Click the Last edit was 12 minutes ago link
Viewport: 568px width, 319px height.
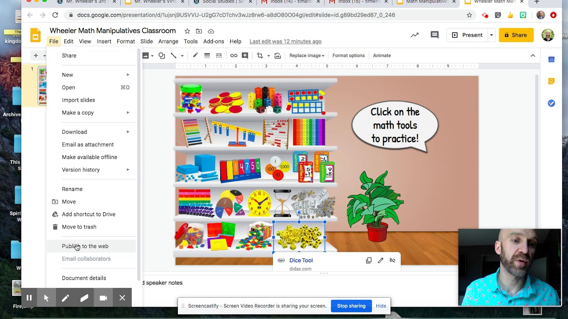(285, 41)
